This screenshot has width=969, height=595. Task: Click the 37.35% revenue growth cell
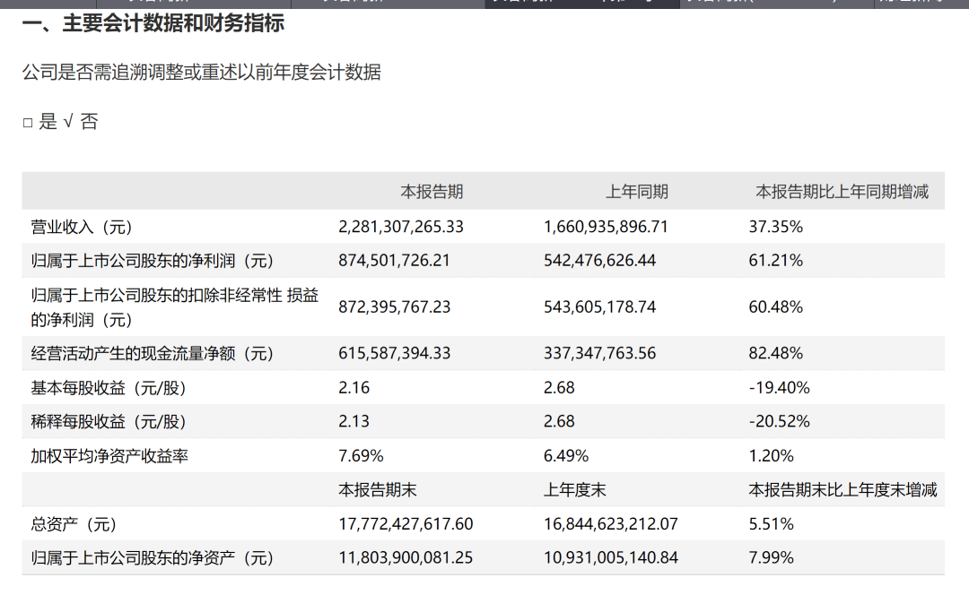pyautogui.click(x=775, y=227)
